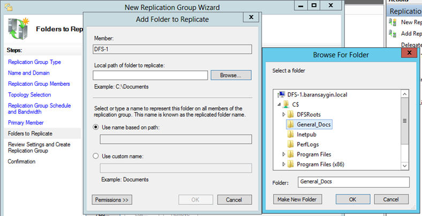
Task: Click the DFSRoots folder icon
Action: coord(291,114)
